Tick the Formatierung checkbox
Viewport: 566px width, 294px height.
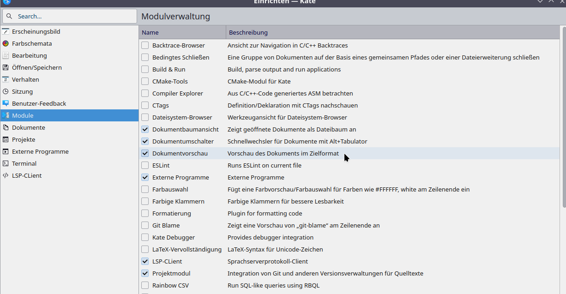[145, 213]
